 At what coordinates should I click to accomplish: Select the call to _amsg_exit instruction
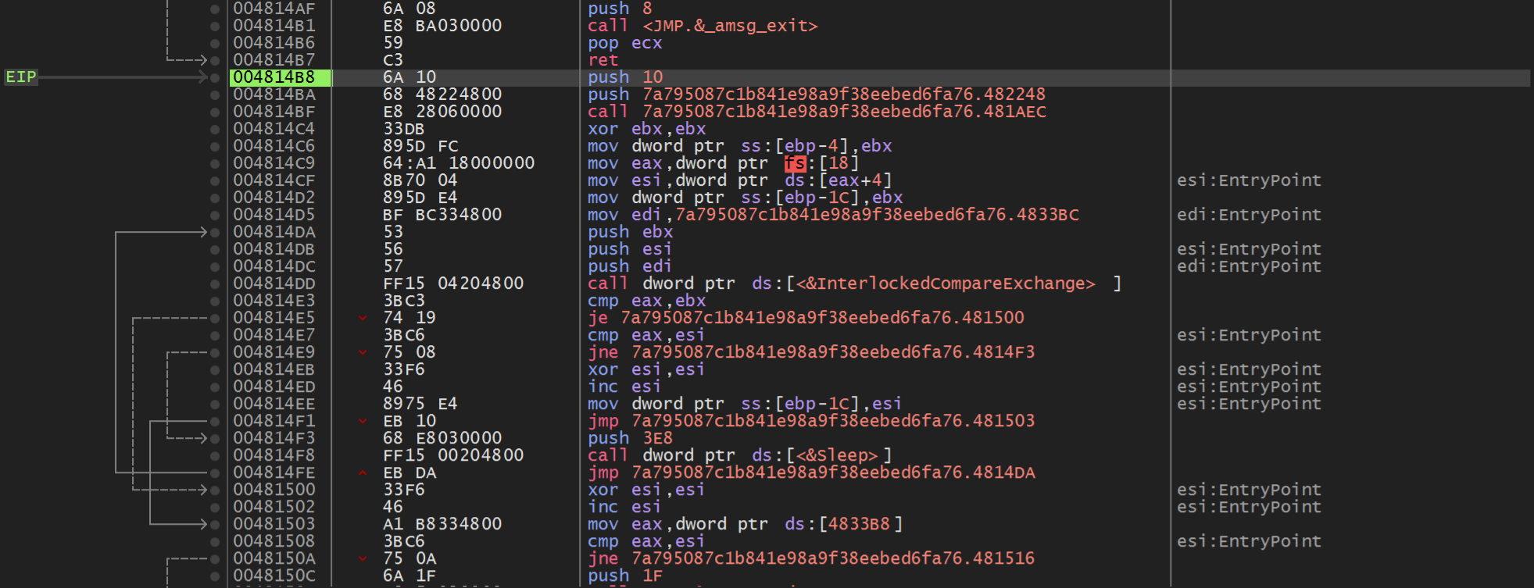(x=702, y=26)
